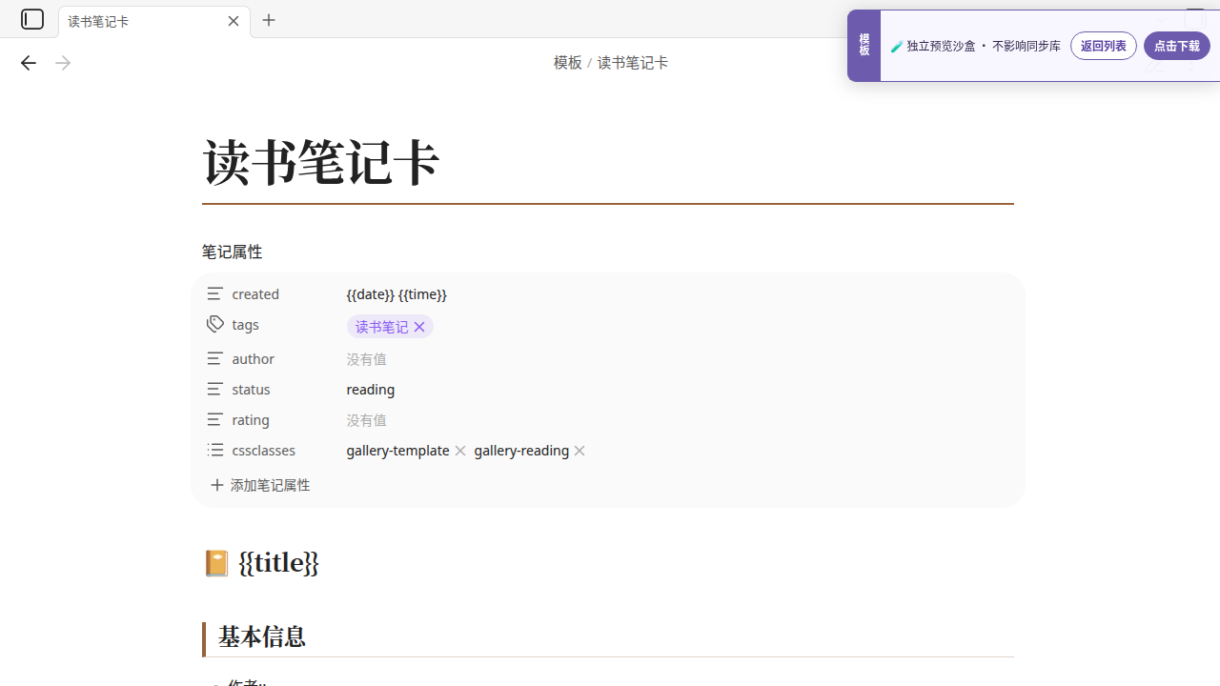
Task: Navigate forward with right arrow
Action: [x=63, y=63]
